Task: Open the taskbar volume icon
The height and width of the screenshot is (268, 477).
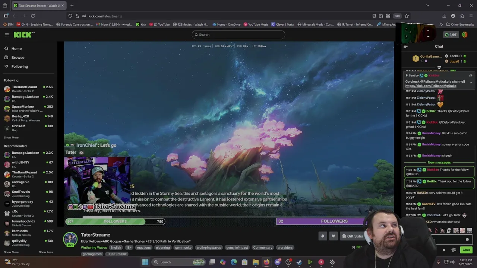Action: click(452, 262)
